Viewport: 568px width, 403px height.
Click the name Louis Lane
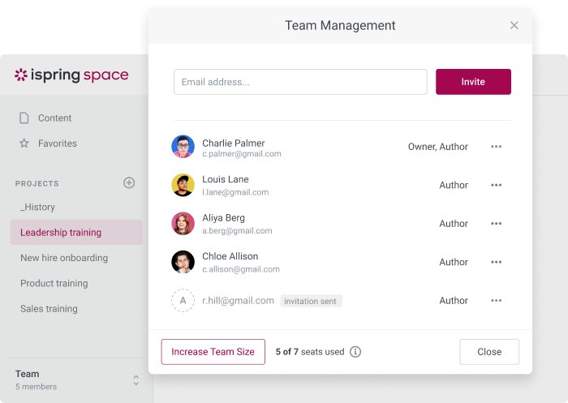tap(226, 179)
